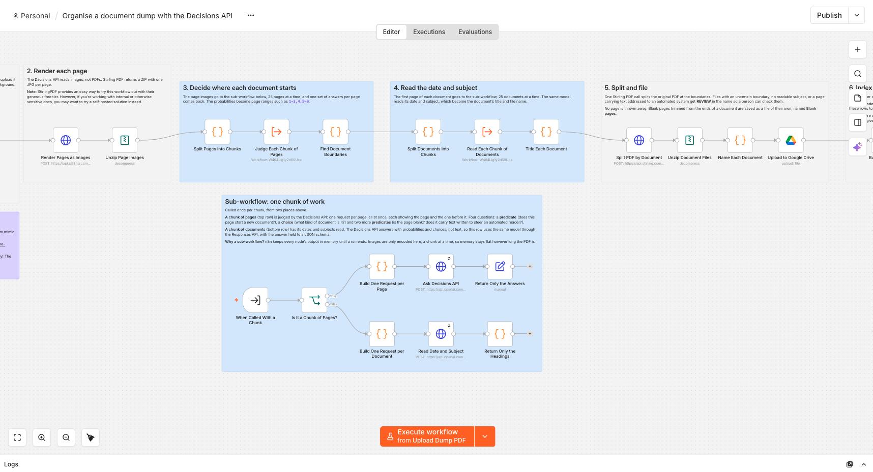This screenshot has width=873, height=472.
Task: Execute workflow from Upload Dump PDF
Action: click(x=427, y=436)
